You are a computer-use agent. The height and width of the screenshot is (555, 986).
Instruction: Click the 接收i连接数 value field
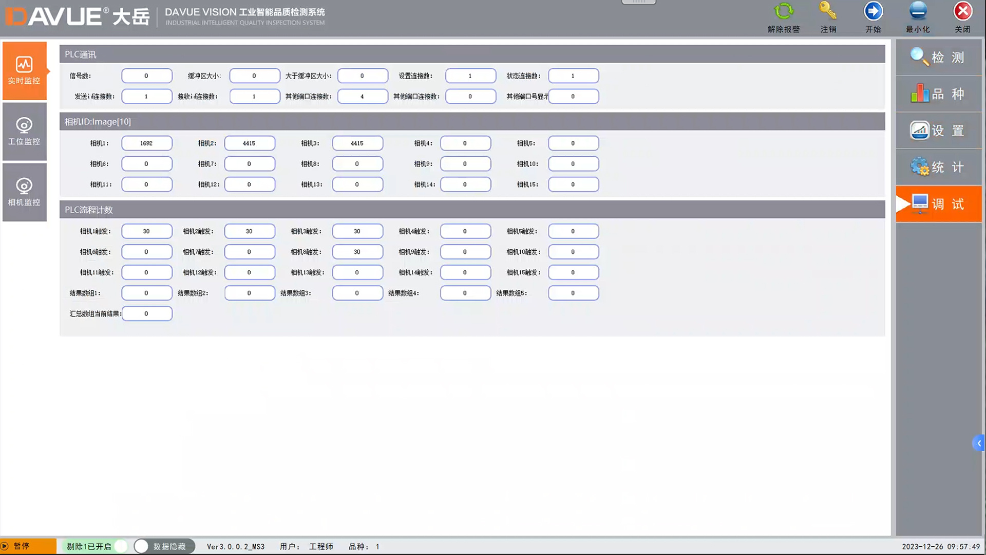coord(255,96)
